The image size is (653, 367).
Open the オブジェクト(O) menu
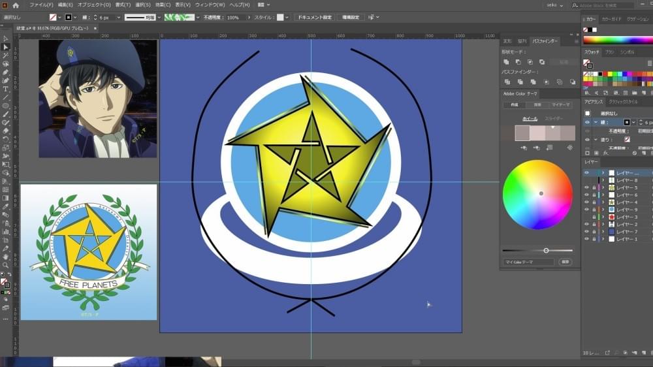coord(95,5)
